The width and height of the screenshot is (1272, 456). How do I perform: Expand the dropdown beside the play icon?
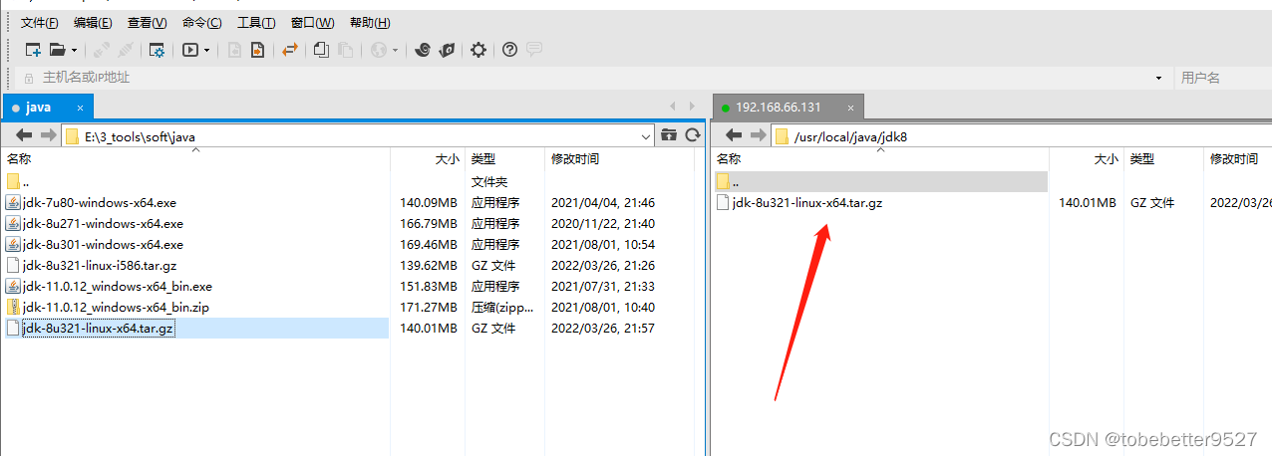pyautogui.click(x=207, y=50)
